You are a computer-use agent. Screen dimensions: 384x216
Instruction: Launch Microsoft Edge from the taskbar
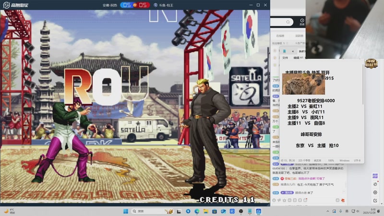point(197,211)
